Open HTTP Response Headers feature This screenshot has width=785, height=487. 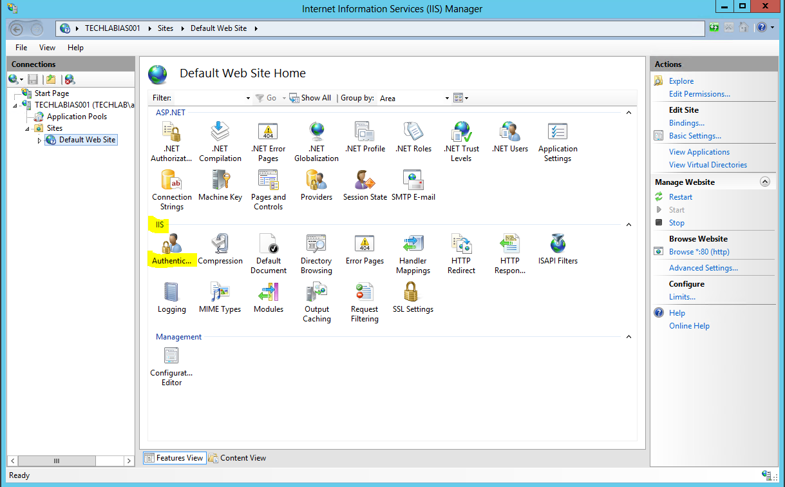click(x=509, y=254)
